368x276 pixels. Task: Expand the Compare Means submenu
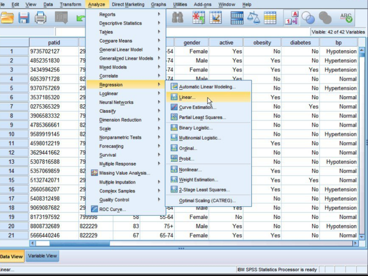pos(126,41)
